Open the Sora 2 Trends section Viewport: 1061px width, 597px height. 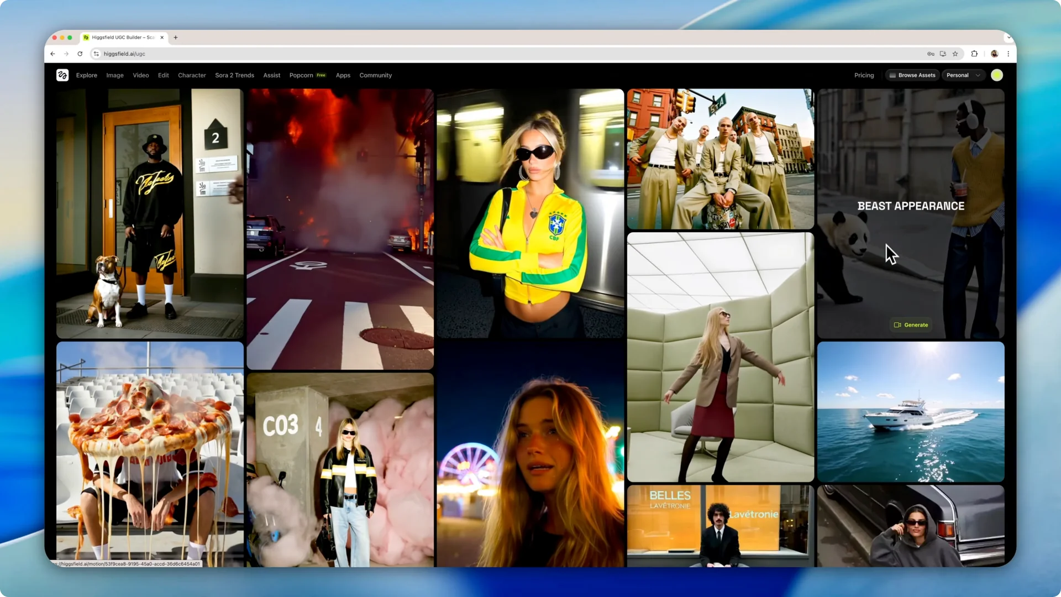point(234,75)
